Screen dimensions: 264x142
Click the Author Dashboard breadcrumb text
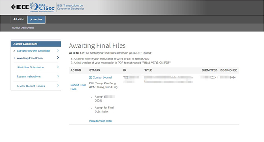(x=23, y=27)
